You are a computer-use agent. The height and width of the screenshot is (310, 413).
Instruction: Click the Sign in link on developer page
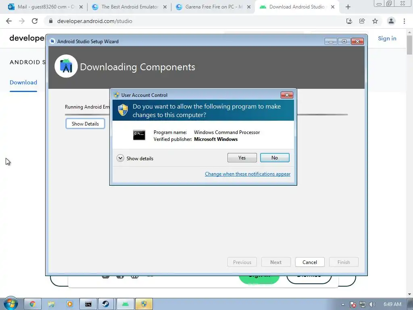pyautogui.click(x=387, y=38)
